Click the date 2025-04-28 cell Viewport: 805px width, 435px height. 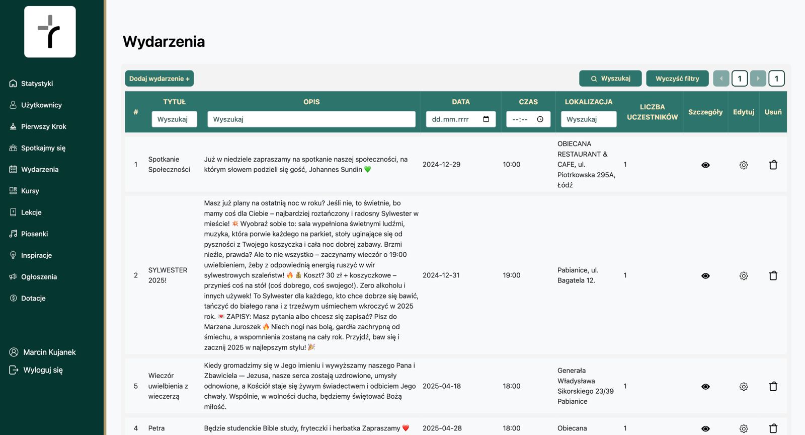(x=442, y=428)
